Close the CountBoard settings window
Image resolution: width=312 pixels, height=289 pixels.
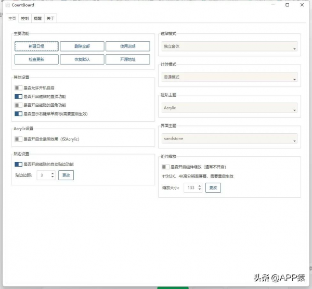point(302,5)
